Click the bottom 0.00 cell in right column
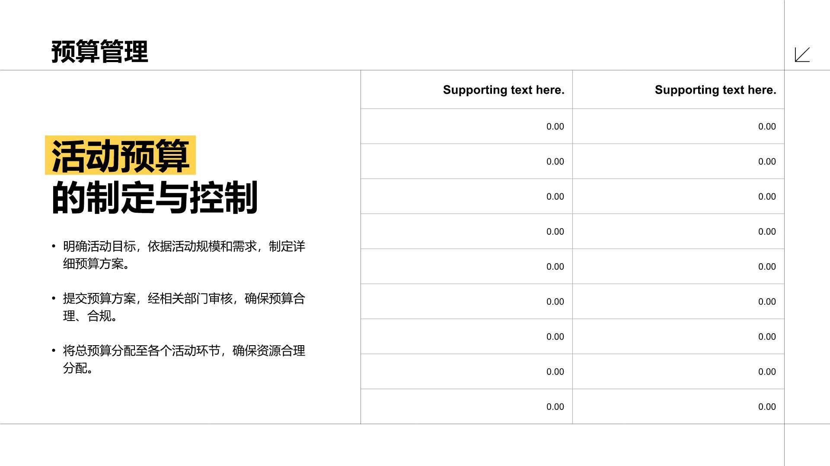 click(x=767, y=406)
